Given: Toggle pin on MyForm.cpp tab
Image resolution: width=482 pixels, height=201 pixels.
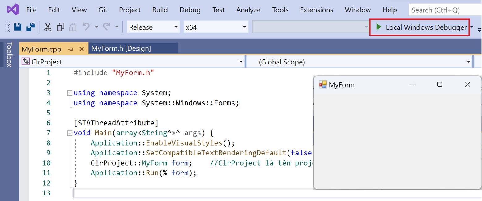Looking at the screenshot, I should tap(70, 49).
